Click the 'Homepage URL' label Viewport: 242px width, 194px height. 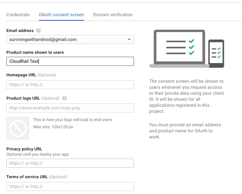pos(21,75)
